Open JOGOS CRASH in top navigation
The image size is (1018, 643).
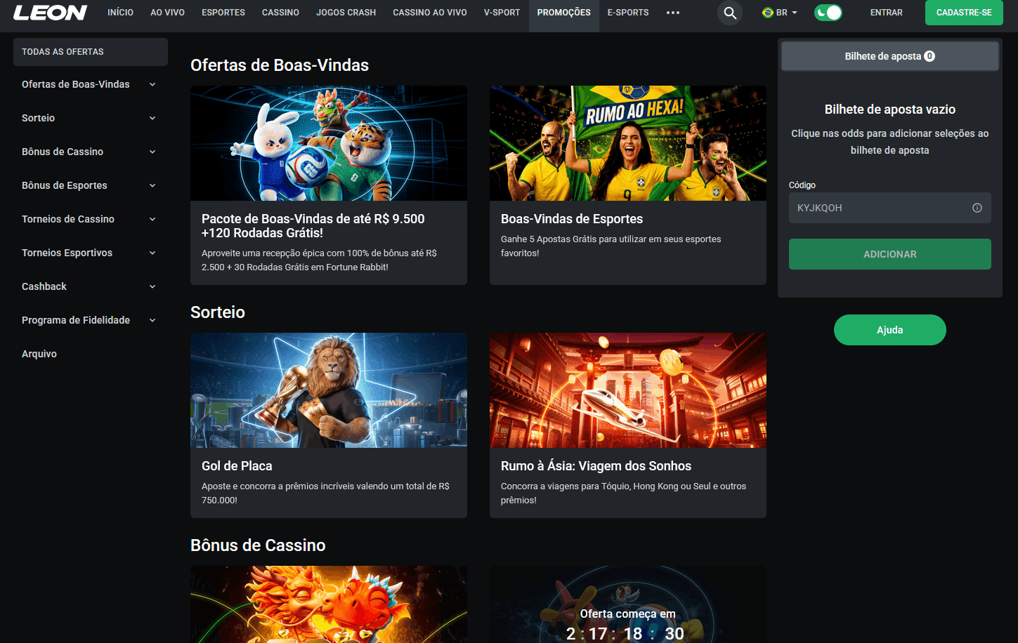click(346, 13)
